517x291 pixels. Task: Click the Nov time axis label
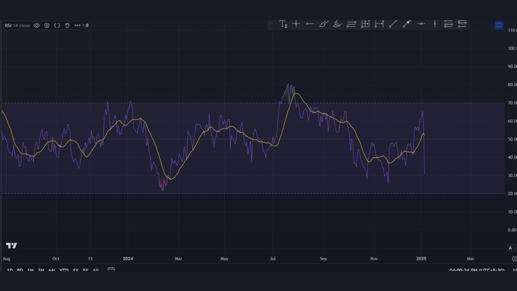click(374, 259)
